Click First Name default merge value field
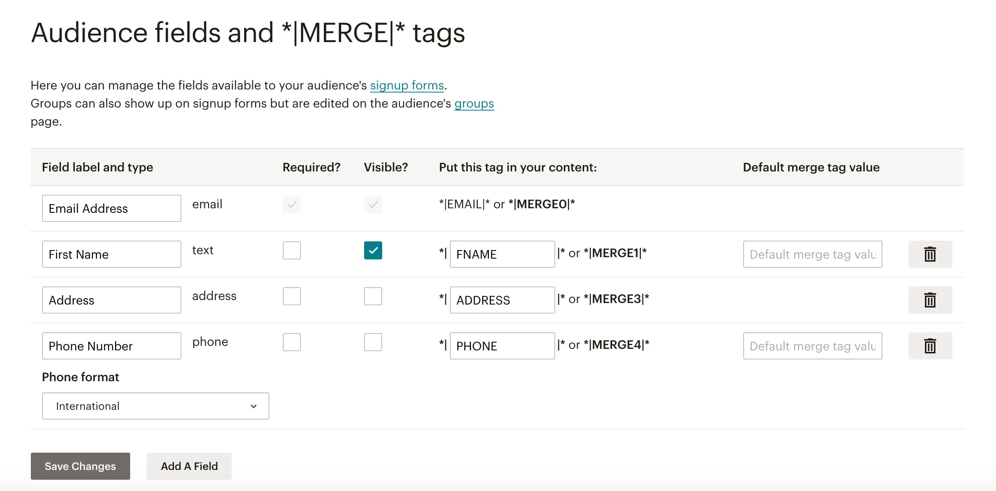The width and height of the screenshot is (996, 491). 812,254
